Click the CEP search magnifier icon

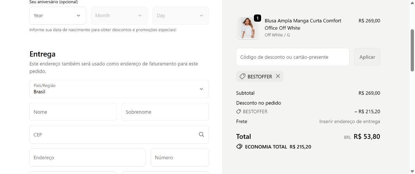201,135
